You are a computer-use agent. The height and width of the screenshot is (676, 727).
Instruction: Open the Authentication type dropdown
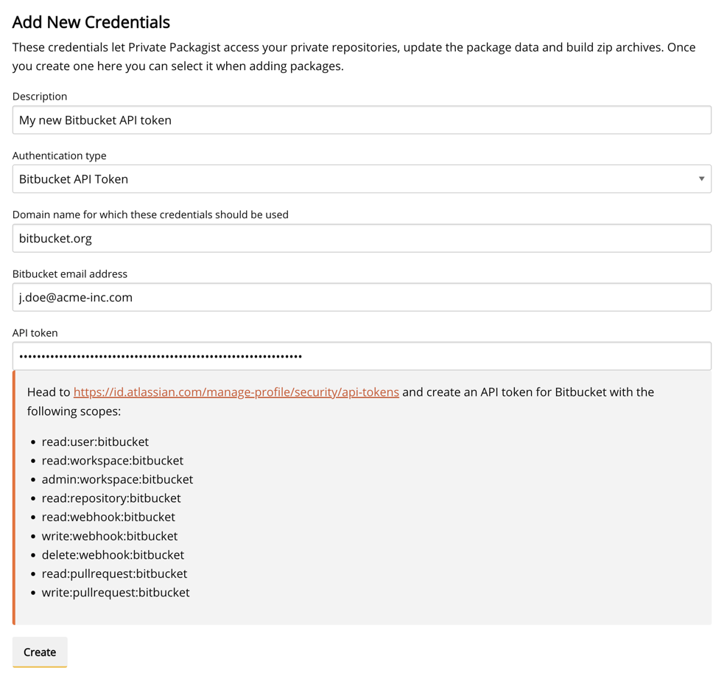tap(361, 179)
